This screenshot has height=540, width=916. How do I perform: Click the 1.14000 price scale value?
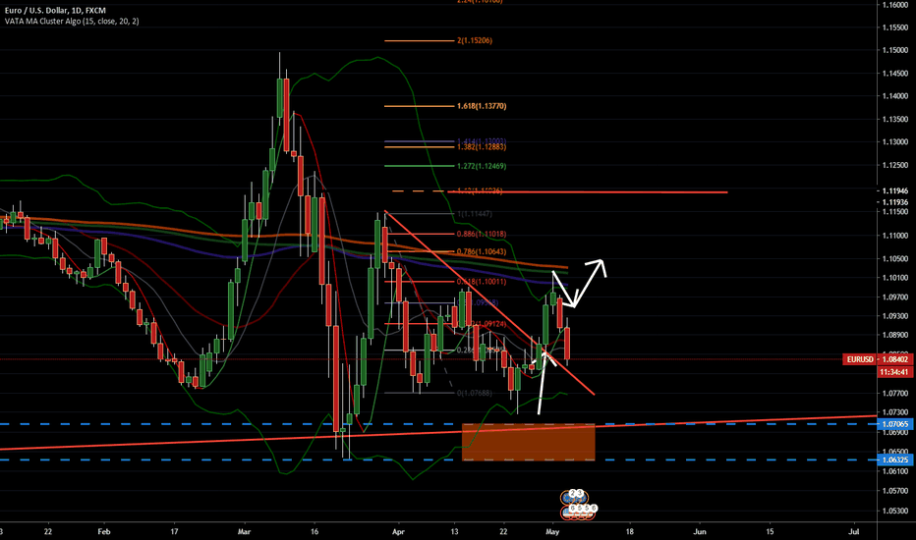point(895,96)
